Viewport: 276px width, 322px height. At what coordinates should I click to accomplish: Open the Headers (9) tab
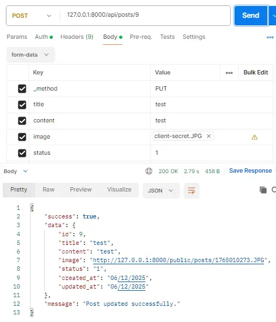point(77,37)
